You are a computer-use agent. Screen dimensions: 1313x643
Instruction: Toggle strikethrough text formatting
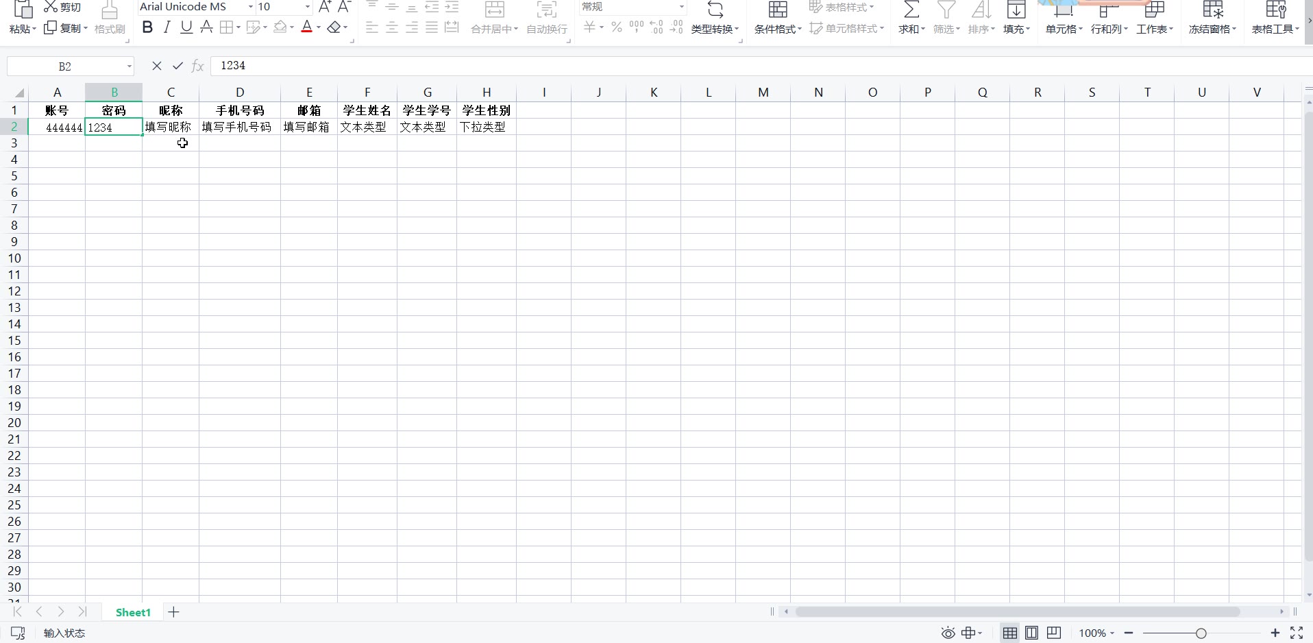point(206,27)
